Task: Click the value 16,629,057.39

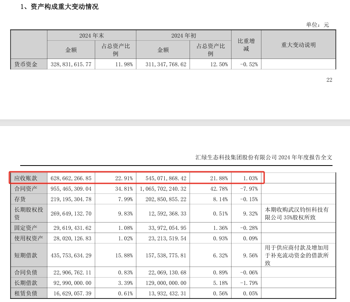Action: pos(72,293)
